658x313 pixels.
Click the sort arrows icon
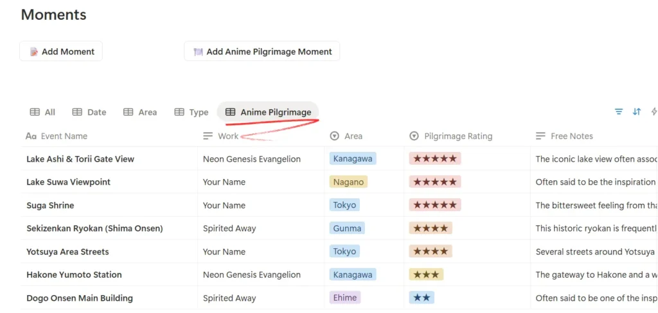click(637, 112)
